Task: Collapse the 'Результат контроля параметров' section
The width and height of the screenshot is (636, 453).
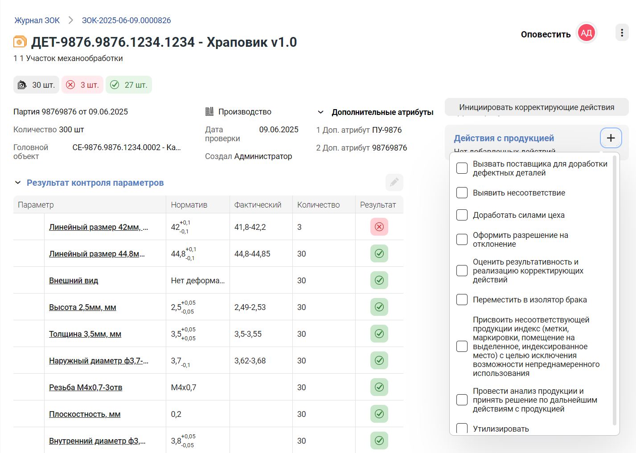Action: pos(18,183)
